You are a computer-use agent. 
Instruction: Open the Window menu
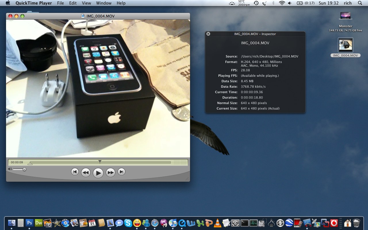point(104,3)
